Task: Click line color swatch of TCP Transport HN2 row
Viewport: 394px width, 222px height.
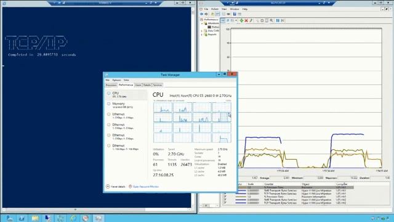Action: coord(241,203)
